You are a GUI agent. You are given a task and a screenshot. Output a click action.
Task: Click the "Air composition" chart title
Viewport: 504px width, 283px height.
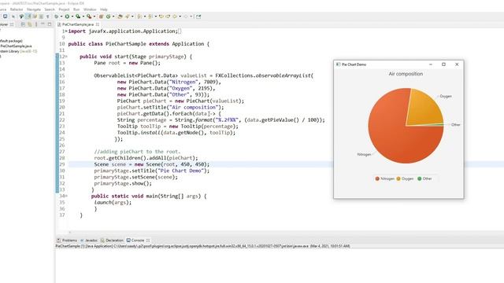click(x=406, y=74)
